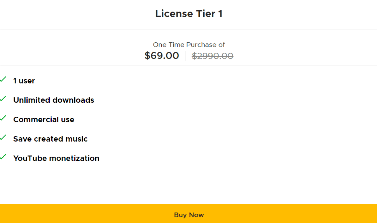Click the checkmark beside 1 user
377x223 pixels.
pos(3,80)
